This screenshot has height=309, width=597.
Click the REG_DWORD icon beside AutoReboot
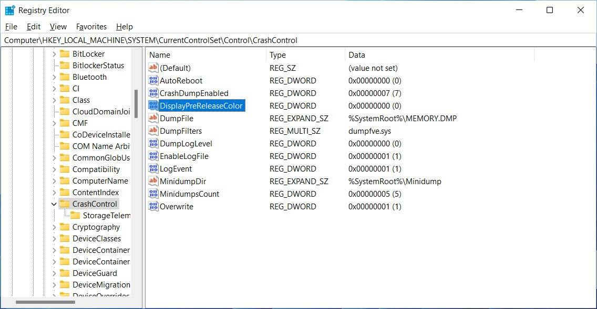click(153, 80)
